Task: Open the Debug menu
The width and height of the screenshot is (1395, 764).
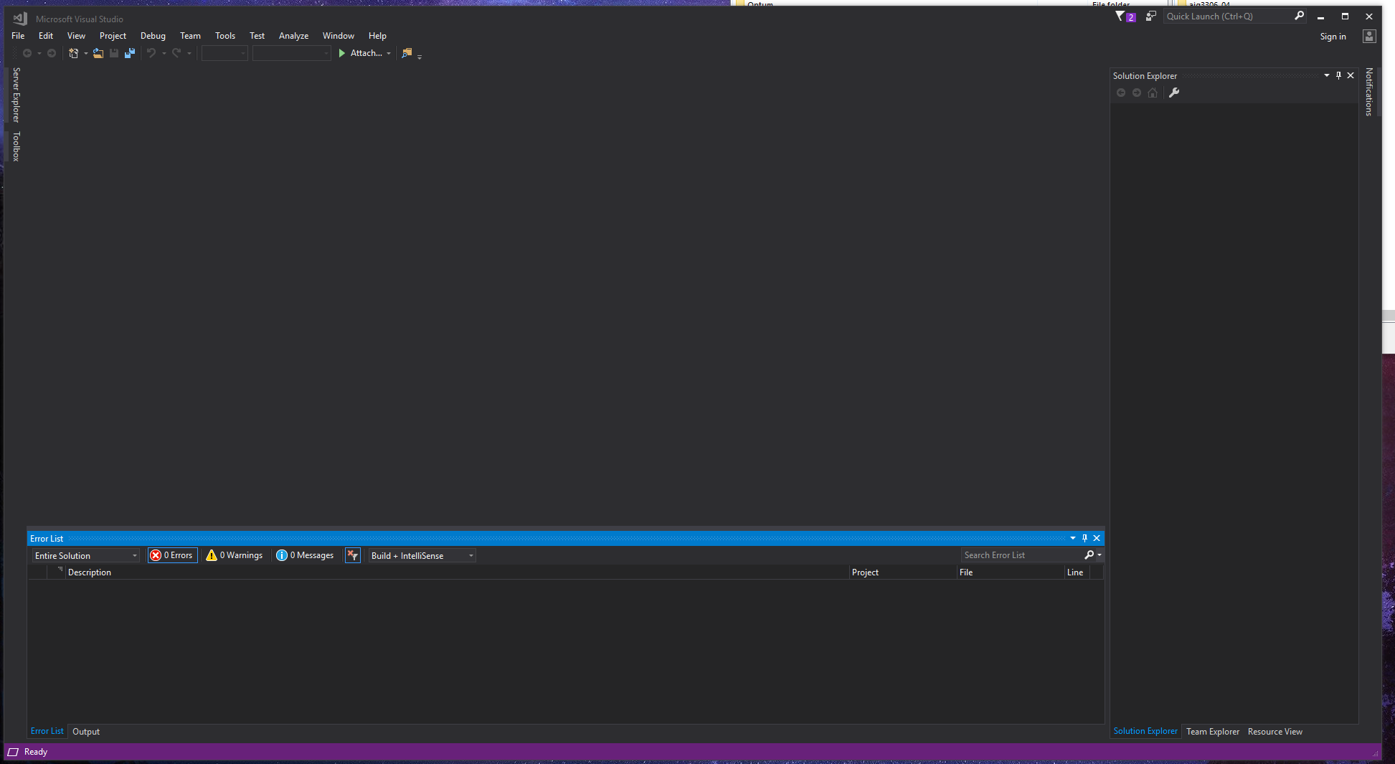Action: click(x=153, y=36)
